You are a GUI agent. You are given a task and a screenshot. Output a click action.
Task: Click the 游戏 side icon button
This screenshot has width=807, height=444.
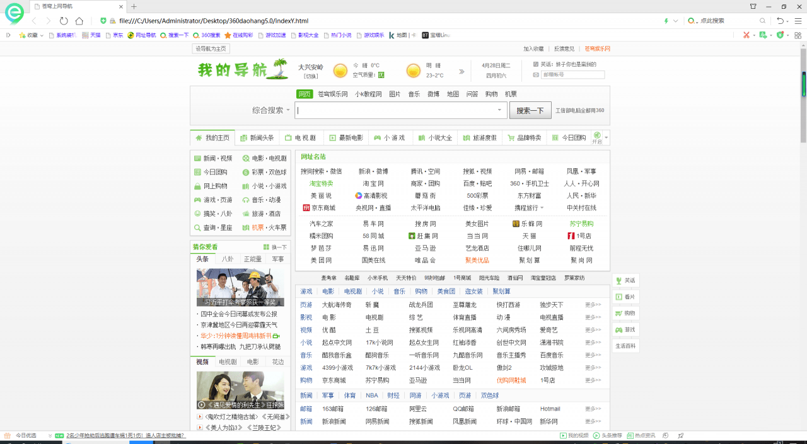(x=625, y=329)
